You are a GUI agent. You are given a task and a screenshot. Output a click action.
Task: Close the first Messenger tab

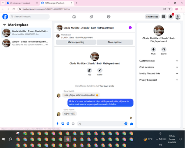coord(37,3)
